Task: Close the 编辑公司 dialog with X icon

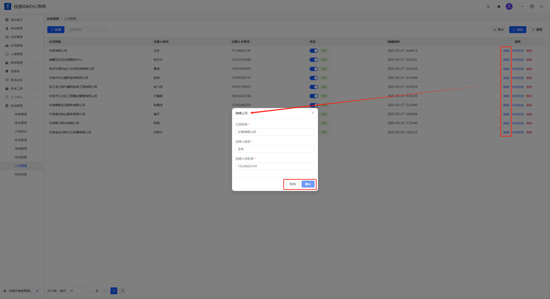Action: [x=312, y=113]
